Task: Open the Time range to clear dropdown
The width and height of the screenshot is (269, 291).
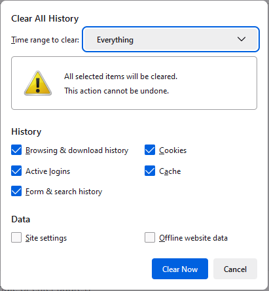Action: pyautogui.click(x=171, y=39)
